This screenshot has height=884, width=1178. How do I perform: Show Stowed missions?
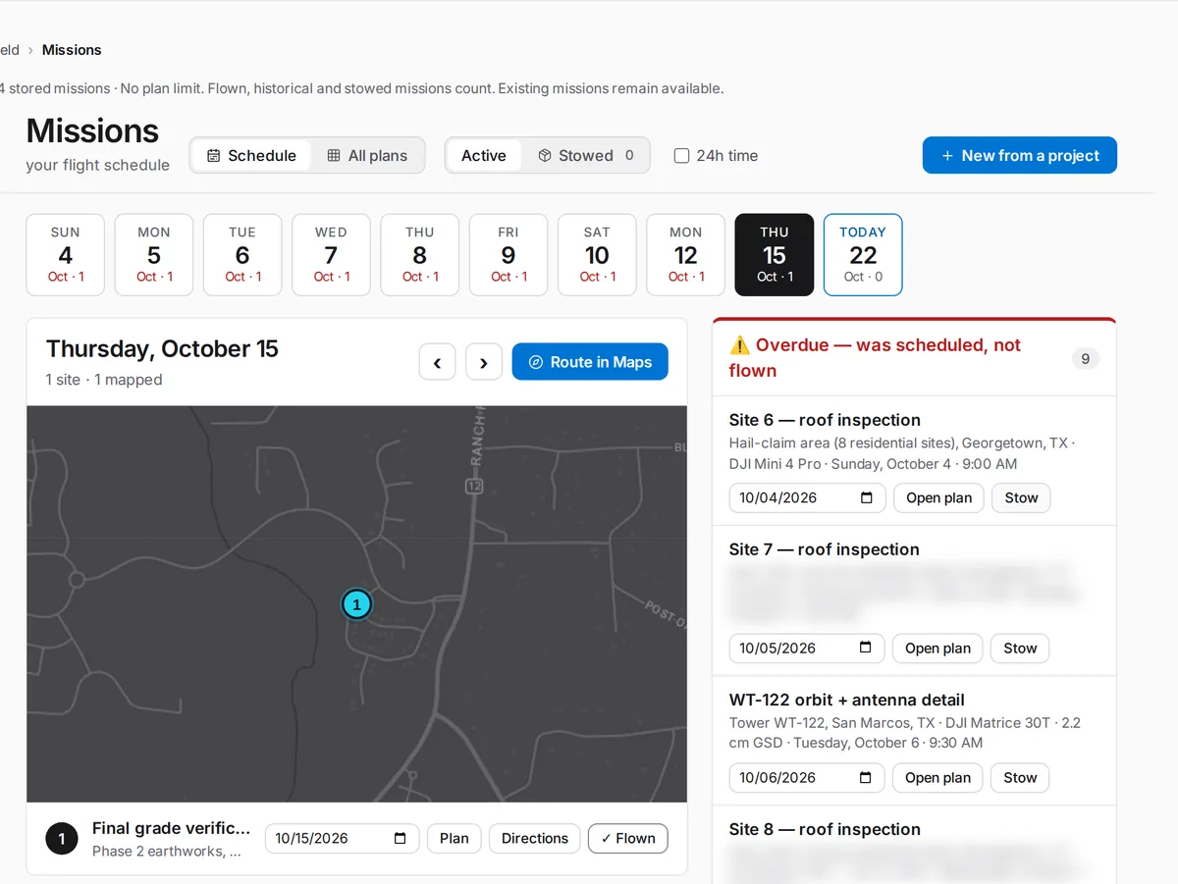tap(586, 155)
